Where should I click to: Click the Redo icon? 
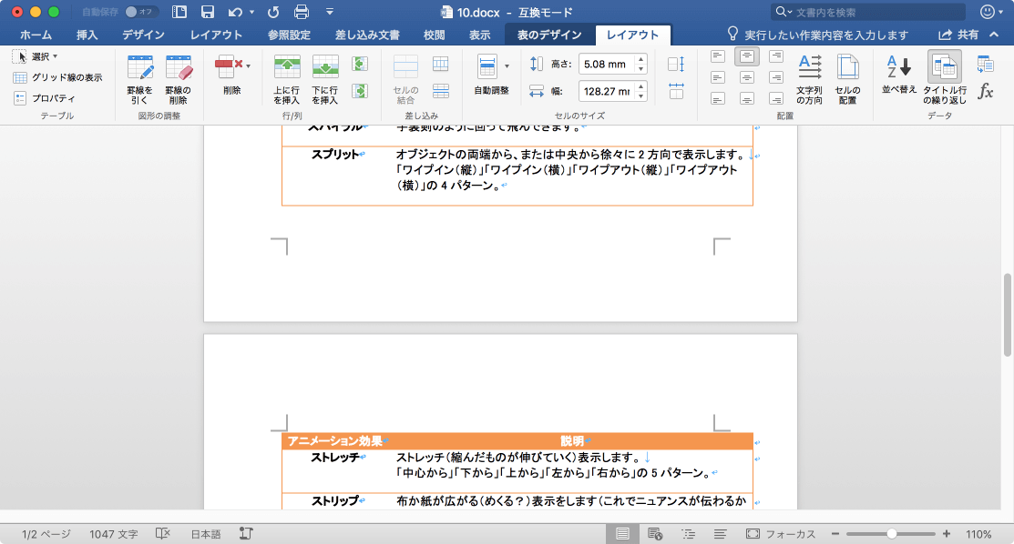click(x=273, y=12)
